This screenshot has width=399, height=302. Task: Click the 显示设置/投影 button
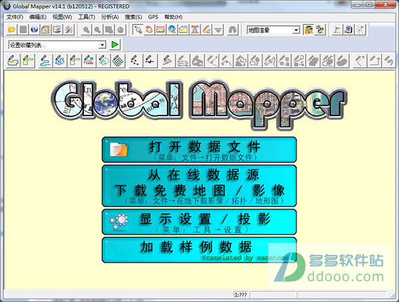tap(199, 222)
